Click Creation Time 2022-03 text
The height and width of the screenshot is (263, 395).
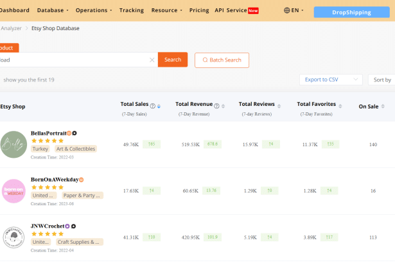pyautogui.click(x=52, y=157)
